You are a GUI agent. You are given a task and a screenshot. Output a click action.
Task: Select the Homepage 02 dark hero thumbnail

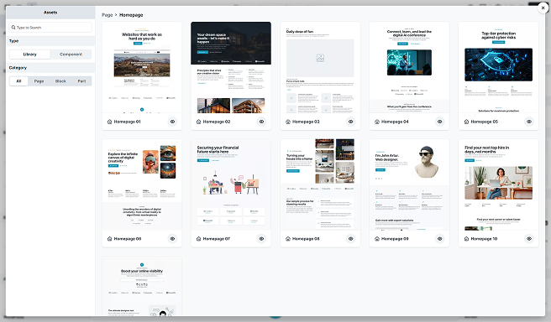point(231,67)
